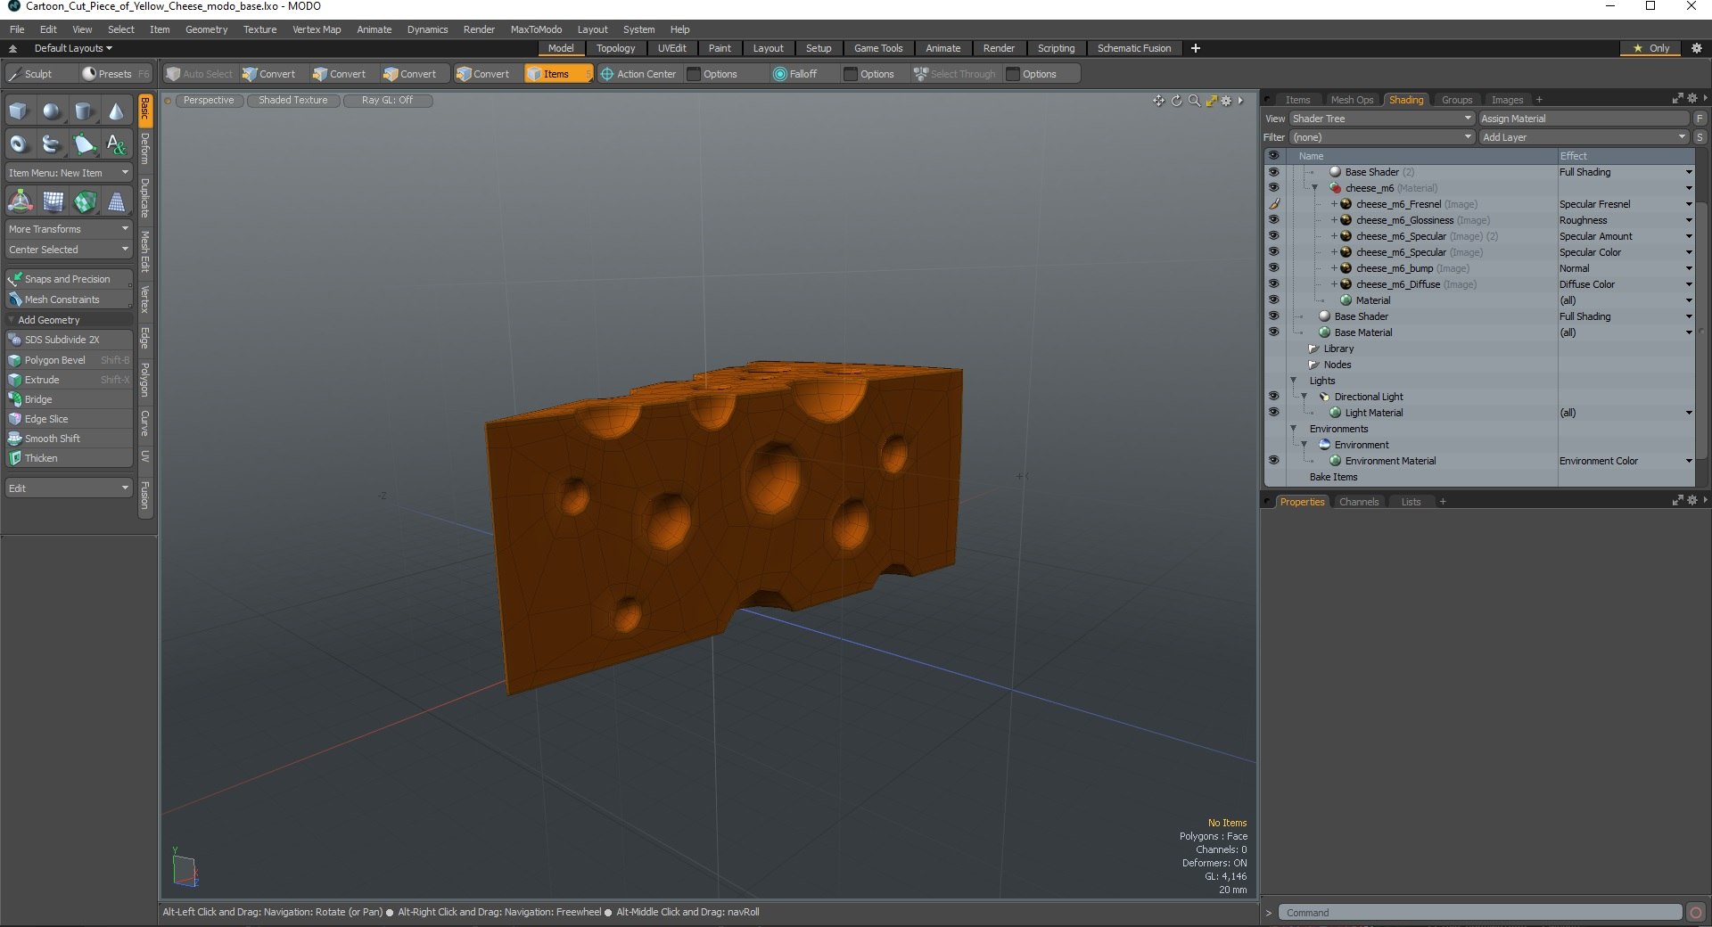The width and height of the screenshot is (1712, 927).
Task: Select the Text tool icon
Action: tap(117, 144)
